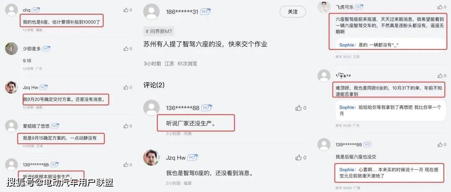Open 飞虎可乐's profile avatar

click(x=324, y=7)
